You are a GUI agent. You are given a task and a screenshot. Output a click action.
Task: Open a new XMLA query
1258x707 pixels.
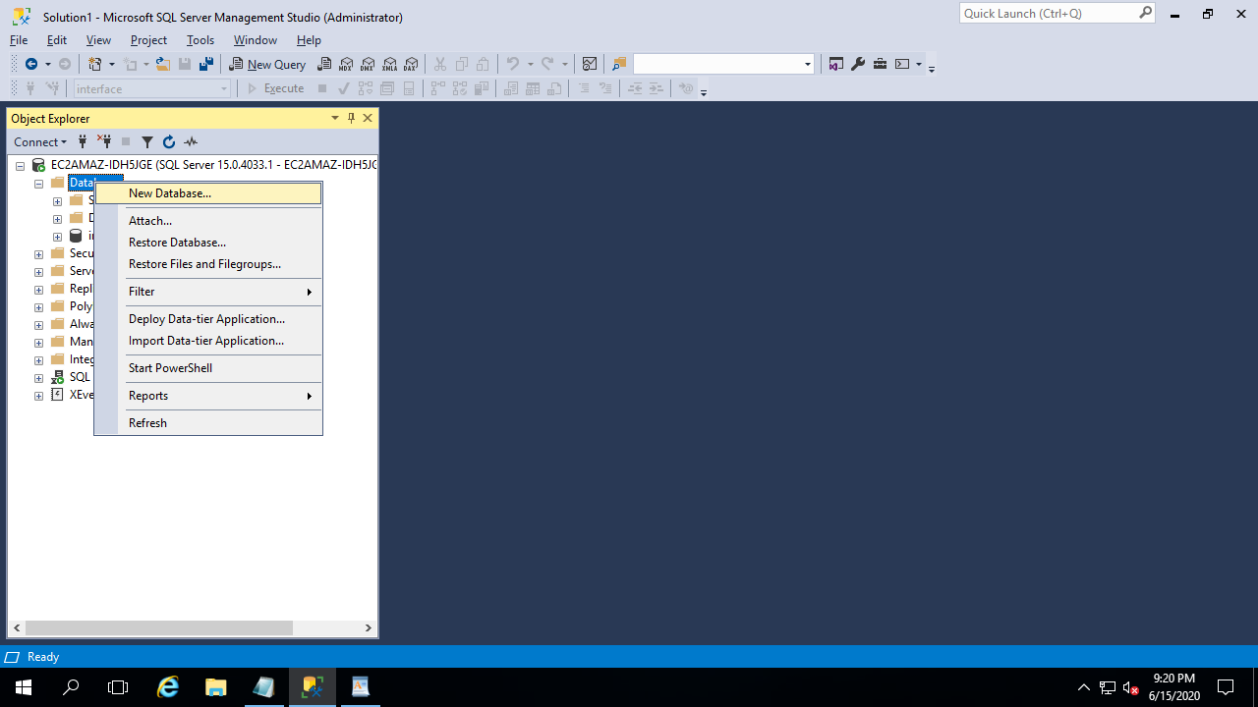point(389,64)
